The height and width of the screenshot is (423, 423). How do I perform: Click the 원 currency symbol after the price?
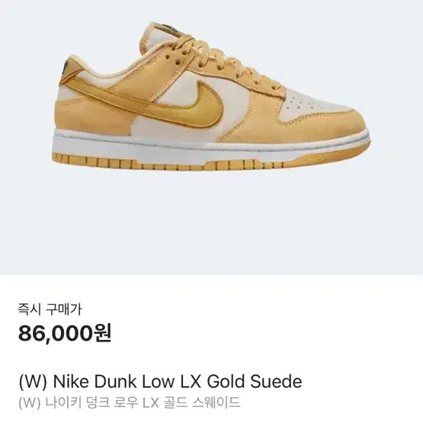pyautogui.click(x=101, y=333)
